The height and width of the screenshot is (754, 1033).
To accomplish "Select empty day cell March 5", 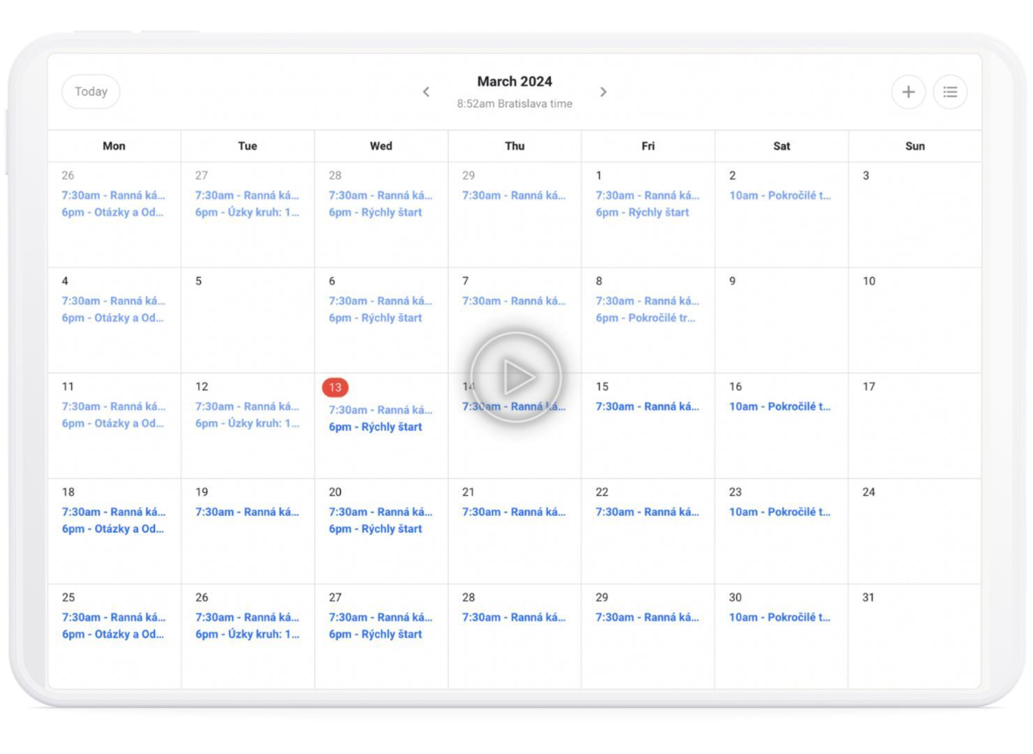I will (x=247, y=325).
